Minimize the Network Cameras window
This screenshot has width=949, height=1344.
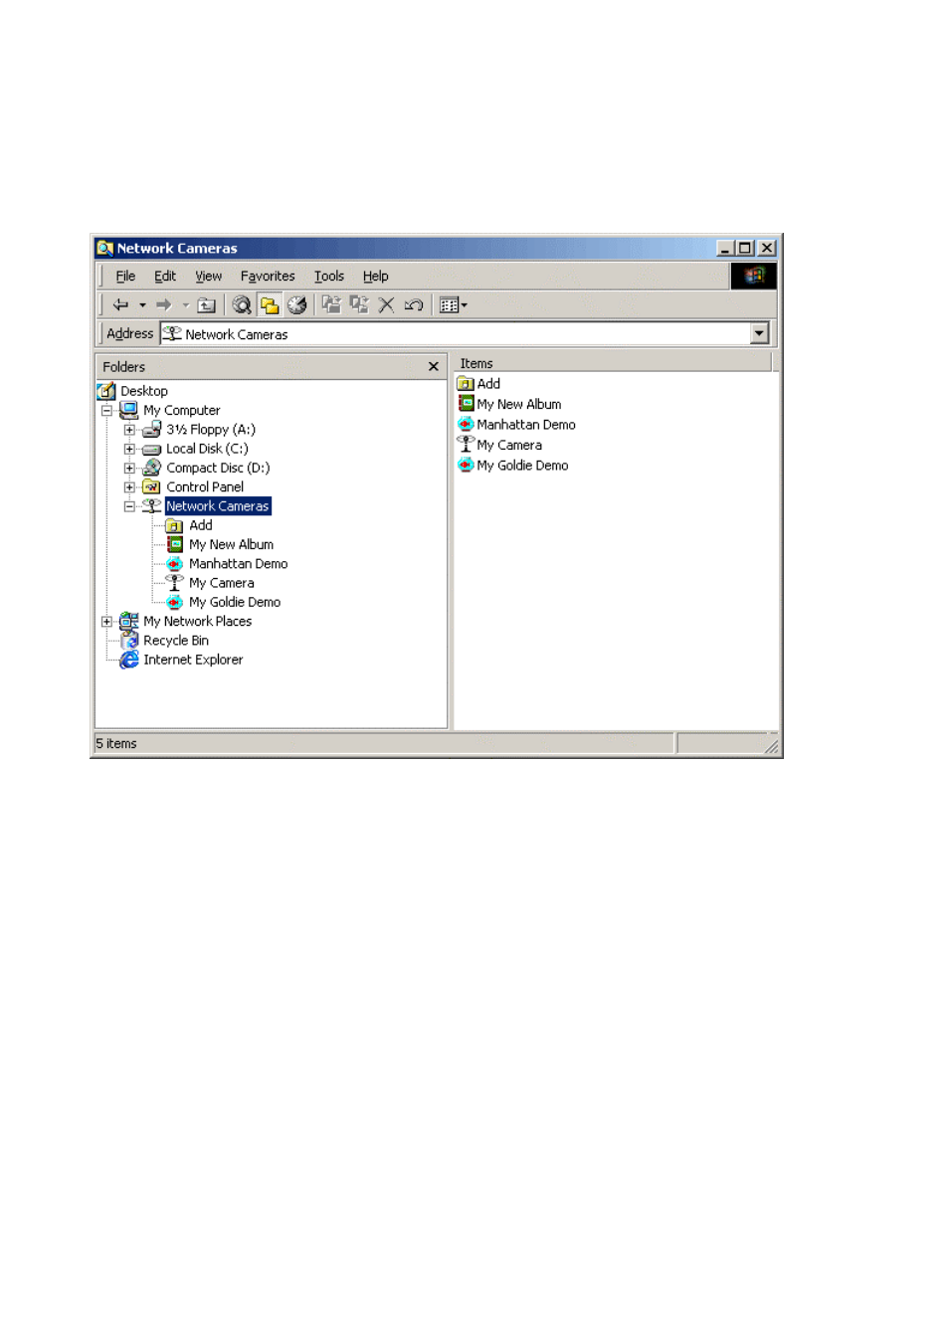pyautogui.click(x=726, y=249)
